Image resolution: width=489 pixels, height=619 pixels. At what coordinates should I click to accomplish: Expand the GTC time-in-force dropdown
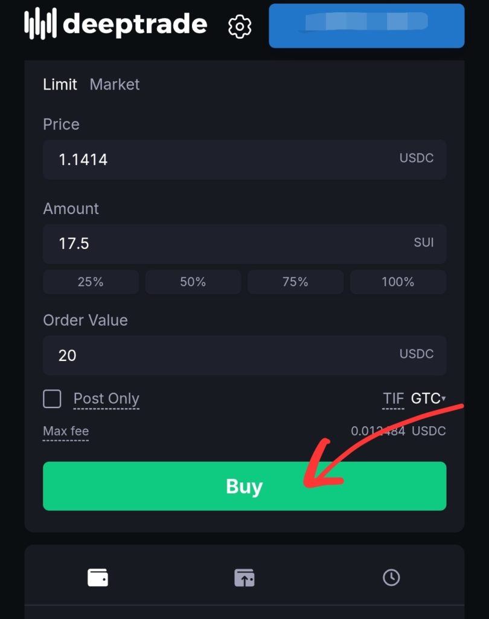428,399
